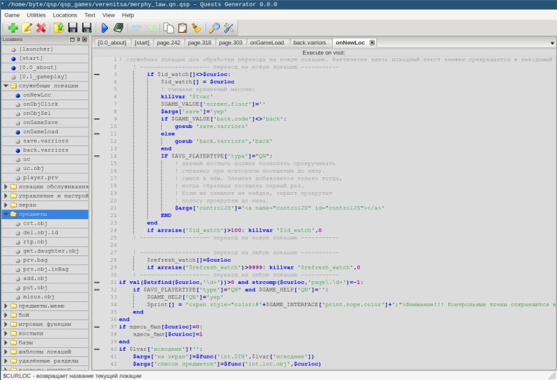Viewport: 557px width, 380px height.
Task: Fold the code block at line 40
Action: point(97,349)
